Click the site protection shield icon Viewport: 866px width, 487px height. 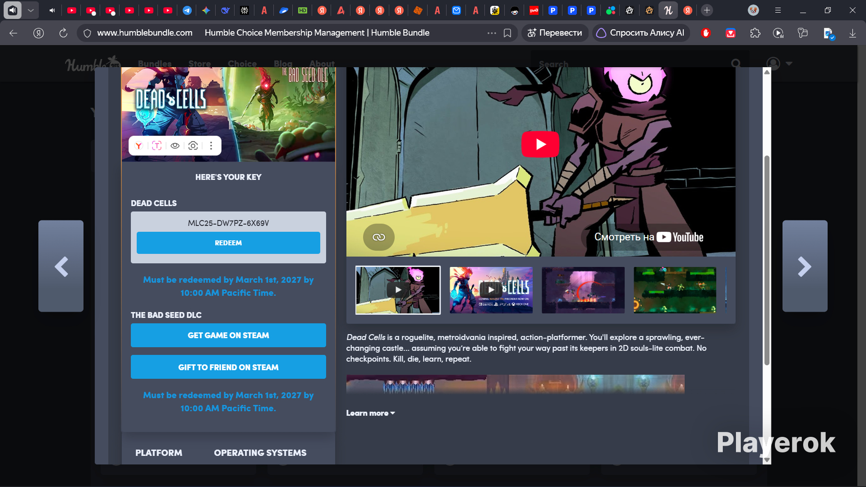tap(87, 33)
